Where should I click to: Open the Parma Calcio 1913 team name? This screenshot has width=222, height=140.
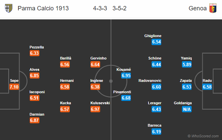pos(43,8)
